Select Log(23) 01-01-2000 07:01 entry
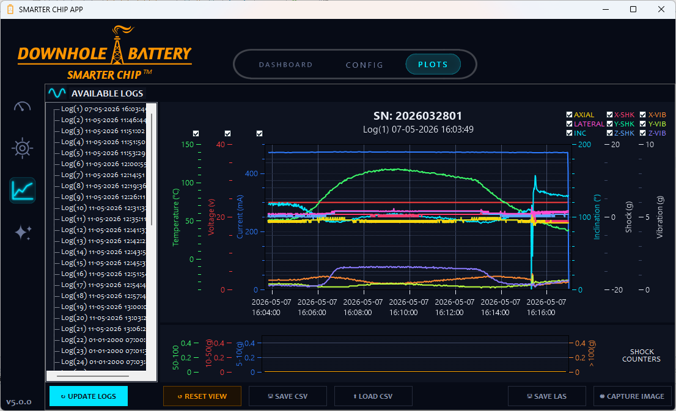The width and height of the screenshot is (676, 411). point(103,351)
